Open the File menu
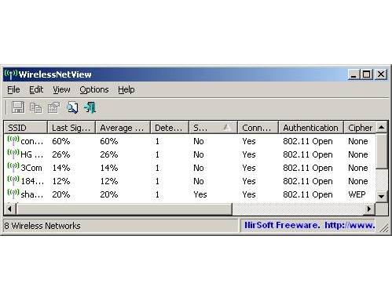 point(13,89)
